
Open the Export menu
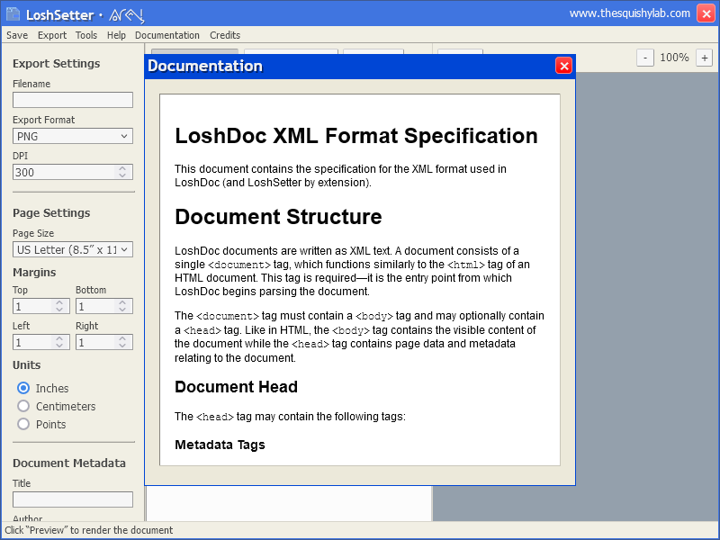(x=52, y=35)
